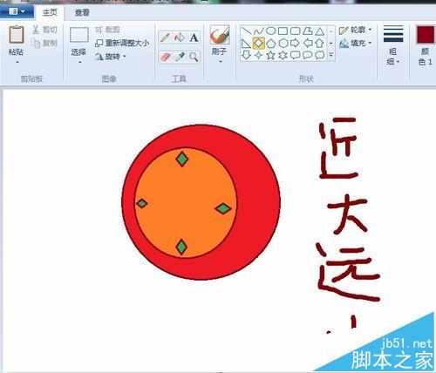Choose the oval shape
This screenshot has width=436, height=373.
[270, 31]
